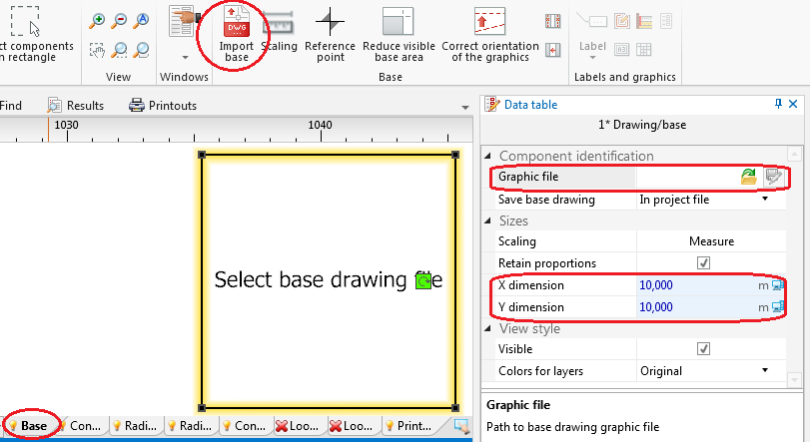Open the Print... tab

tap(411, 426)
